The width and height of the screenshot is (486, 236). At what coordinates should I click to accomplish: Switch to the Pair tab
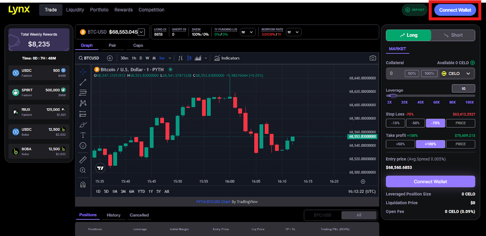coord(112,45)
